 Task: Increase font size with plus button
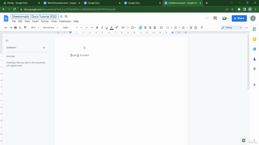92,28
